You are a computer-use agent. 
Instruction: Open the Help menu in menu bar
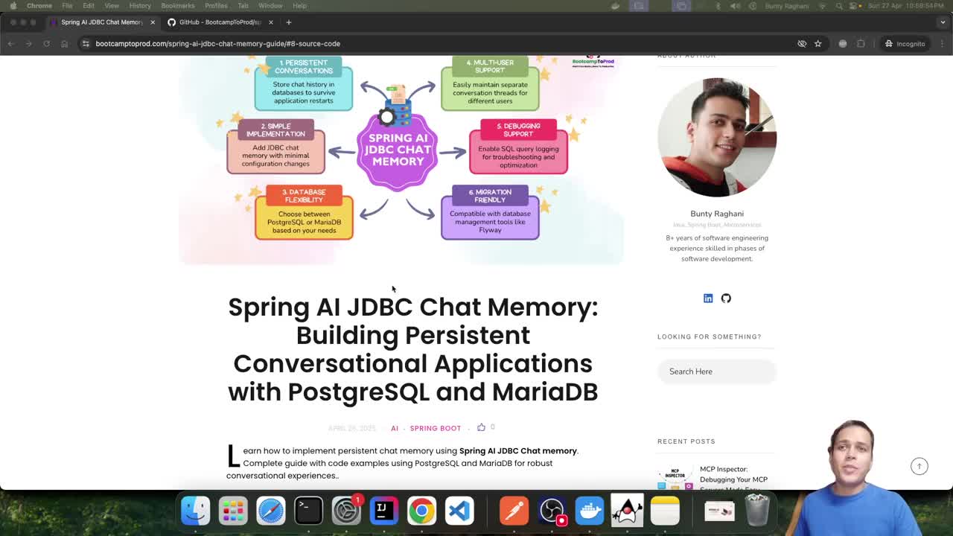point(299,6)
